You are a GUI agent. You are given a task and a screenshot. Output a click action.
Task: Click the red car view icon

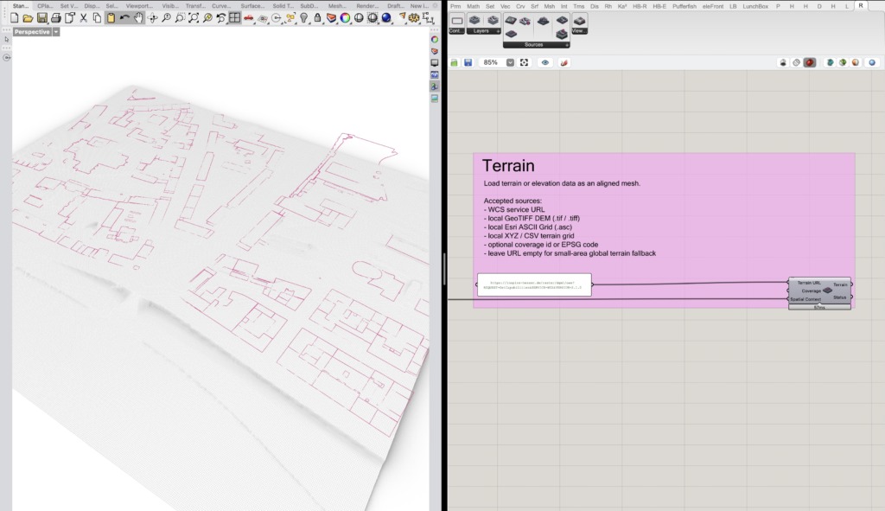(x=249, y=18)
